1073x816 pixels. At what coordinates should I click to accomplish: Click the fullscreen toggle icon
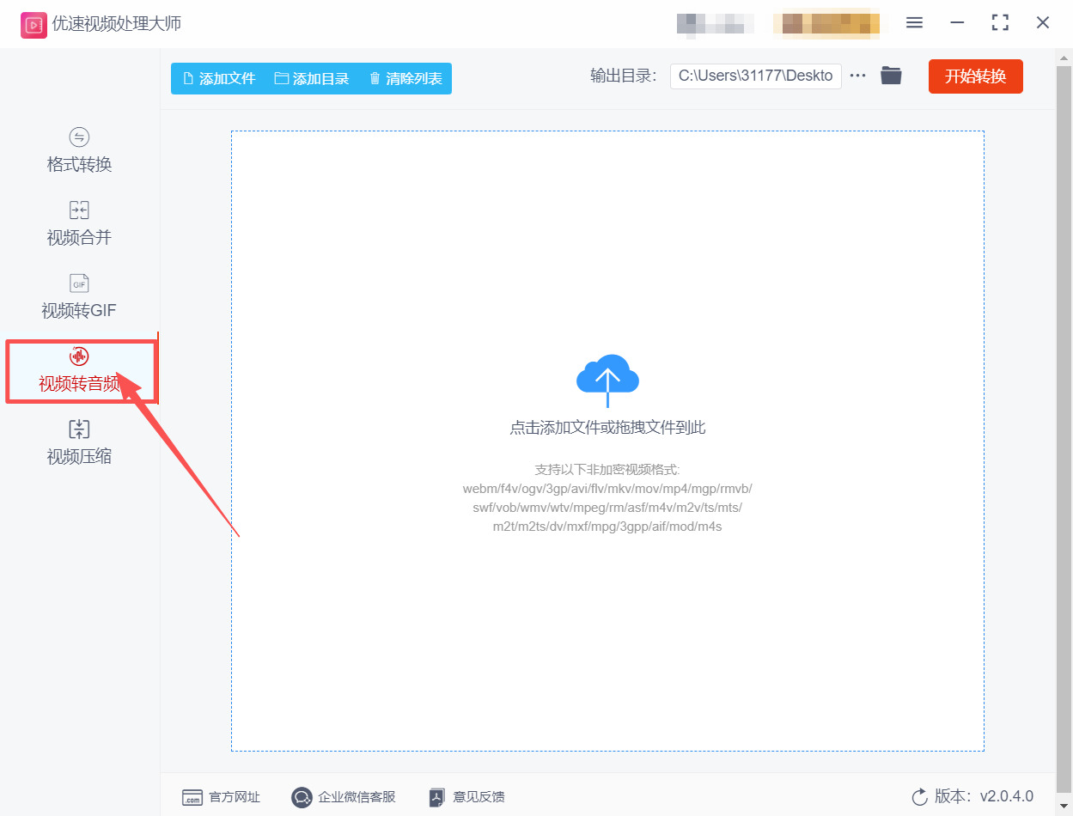[1000, 23]
